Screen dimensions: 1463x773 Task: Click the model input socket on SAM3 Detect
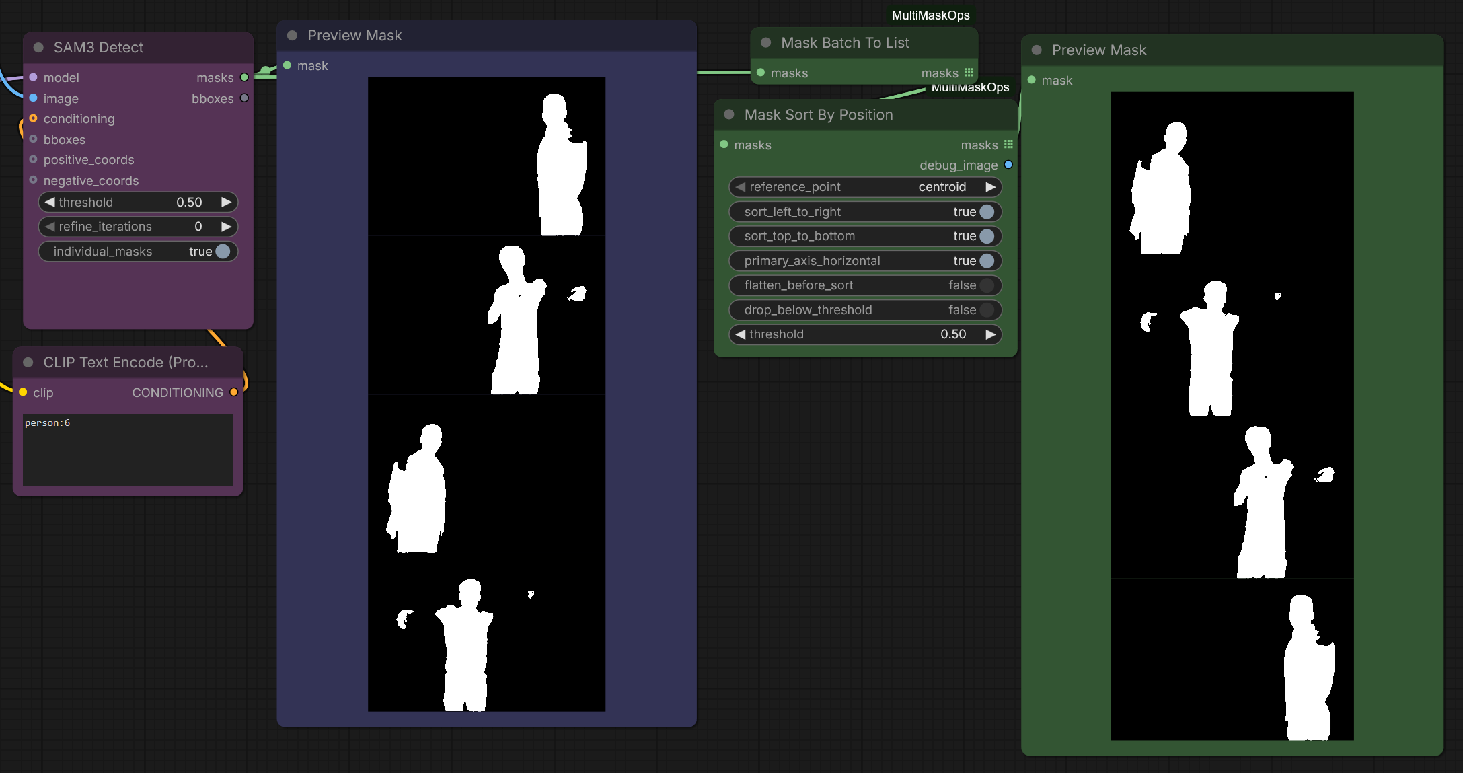[33, 77]
